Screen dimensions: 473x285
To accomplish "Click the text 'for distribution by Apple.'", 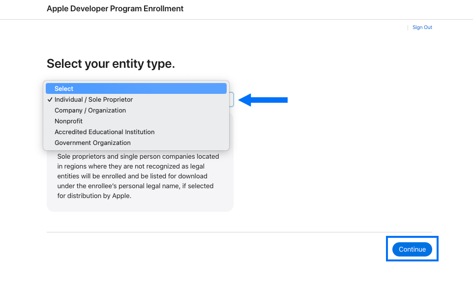I will pyautogui.click(x=94, y=196).
